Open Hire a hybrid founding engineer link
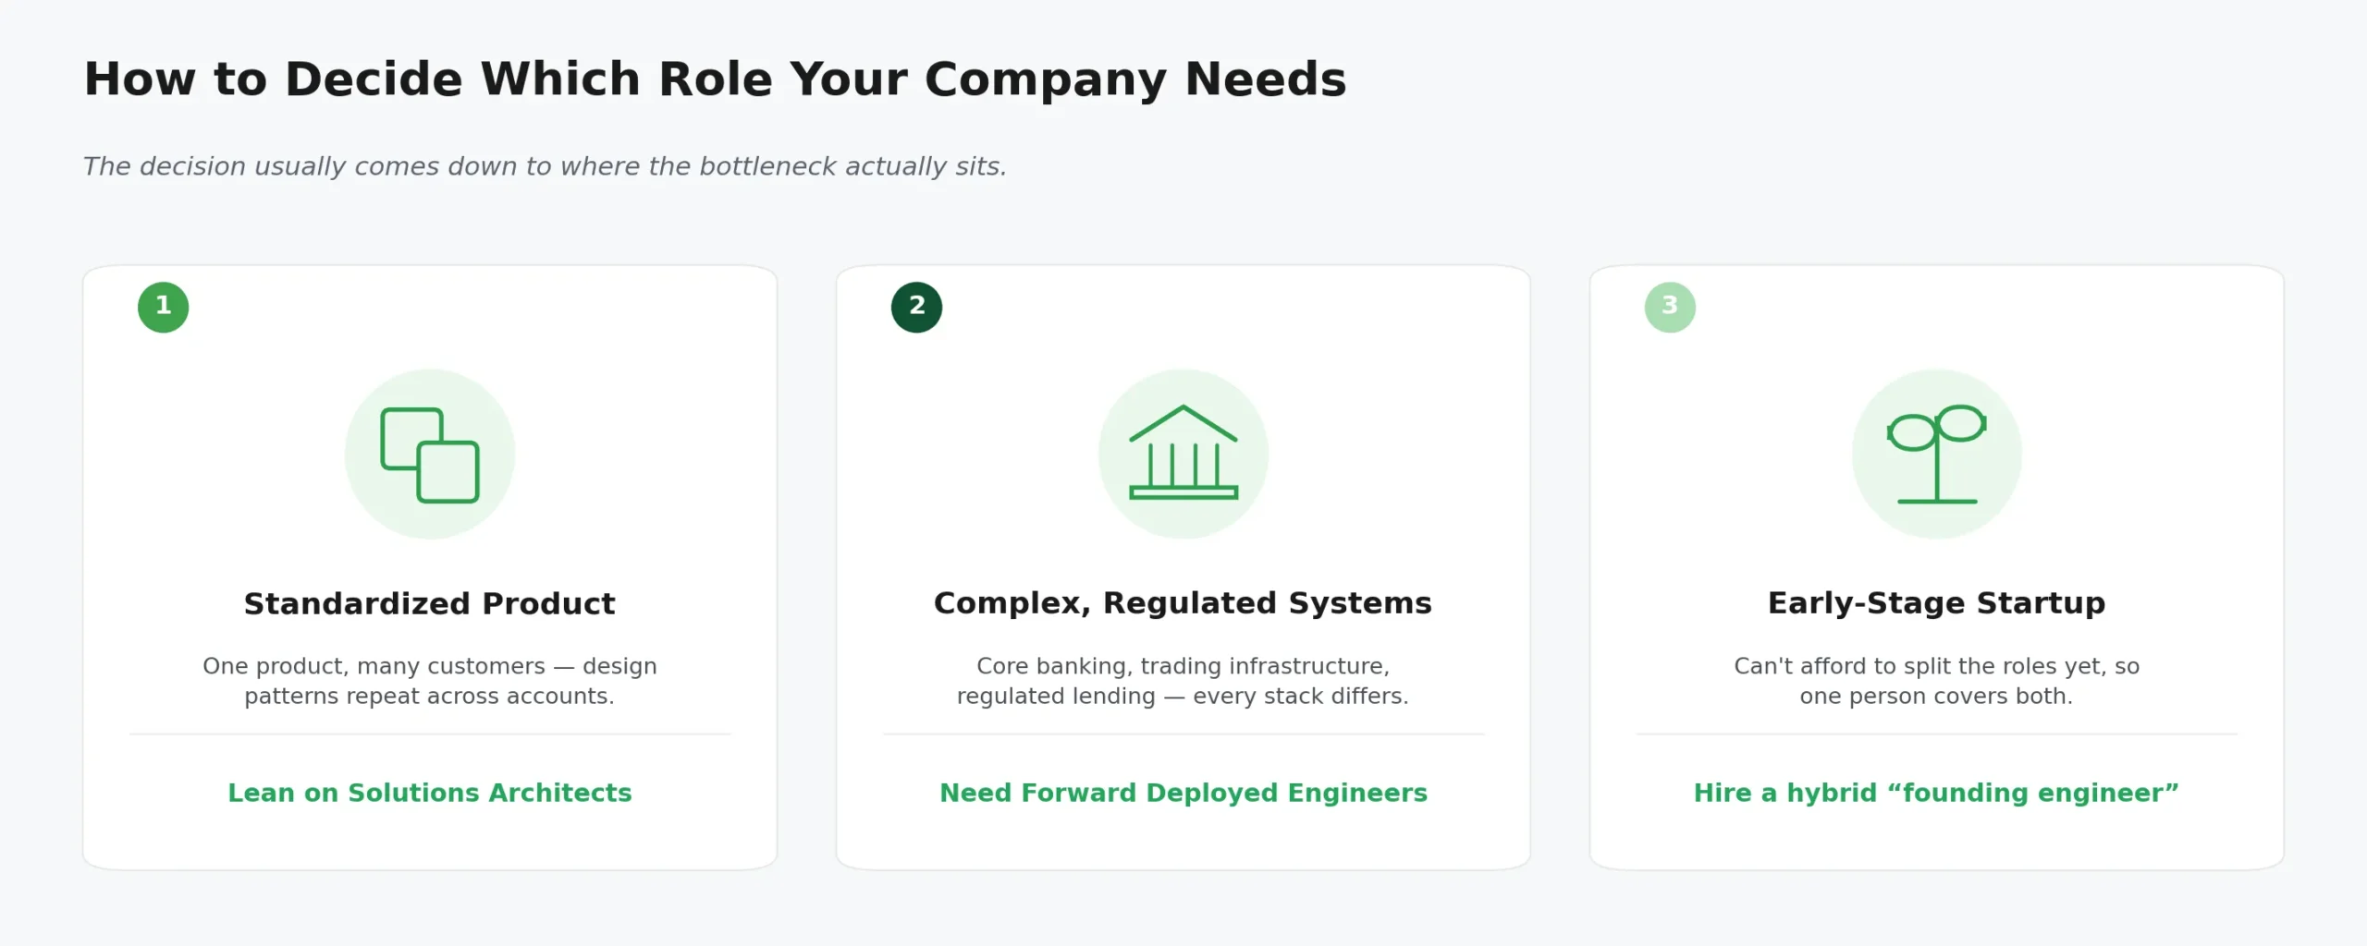2367x946 pixels. [x=1937, y=793]
